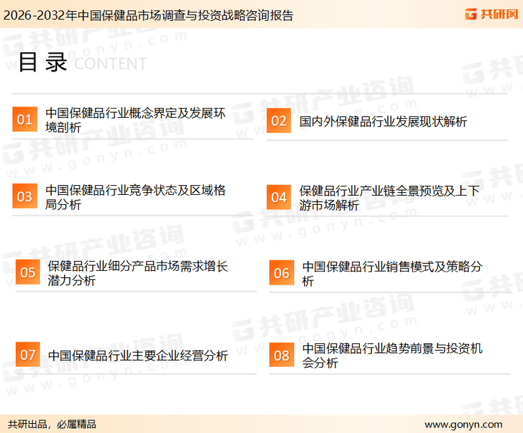
Task: Open chapter 中国保健品行业概念界定及发展环境剖析
Action: [135, 120]
